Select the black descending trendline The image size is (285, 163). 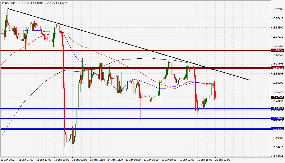click(129, 44)
